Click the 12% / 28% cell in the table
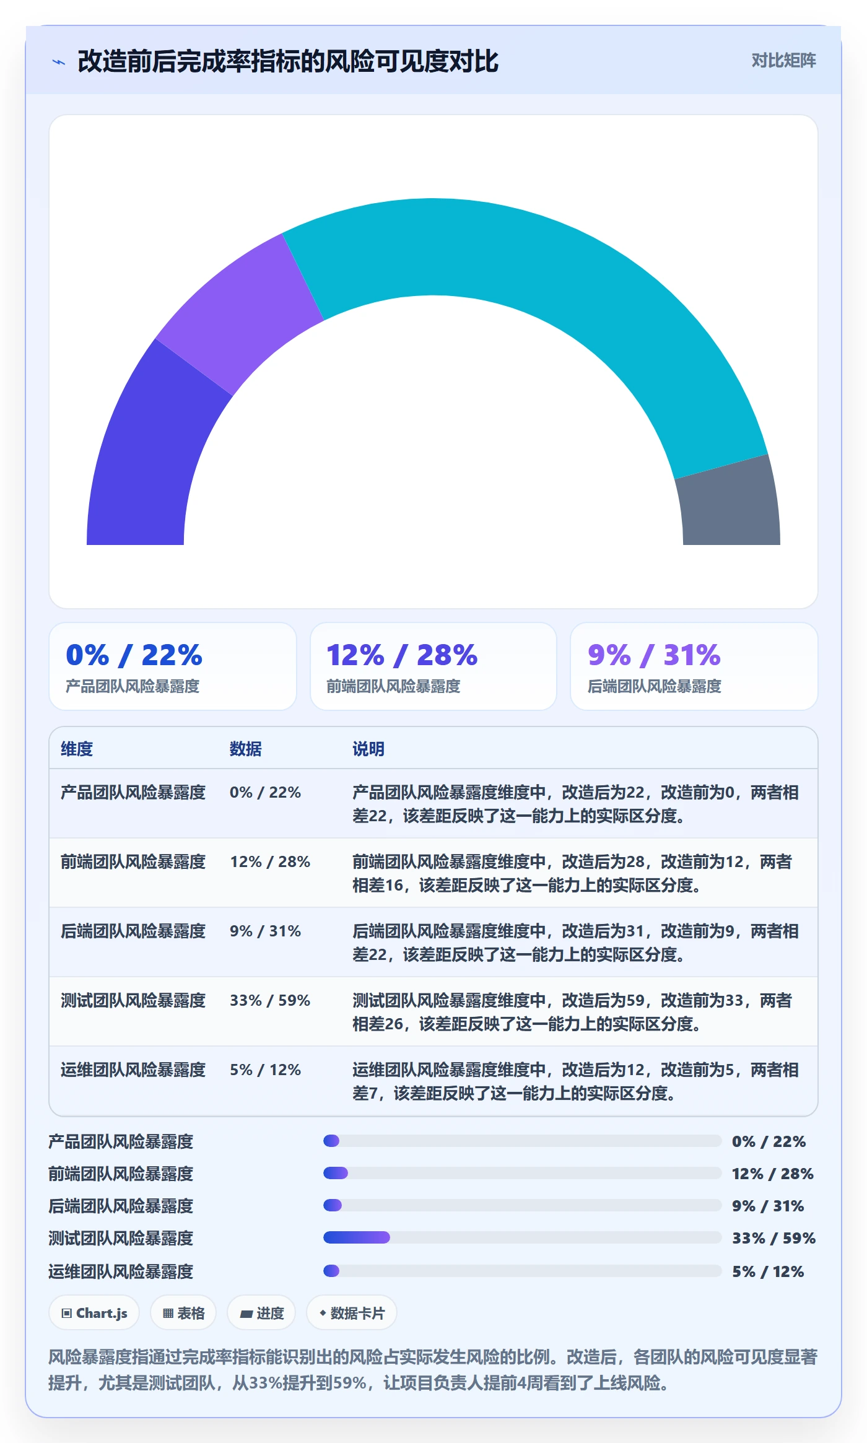Viewport: 867px width, 1443px height. pyautogui.click(x=270, y=861)
